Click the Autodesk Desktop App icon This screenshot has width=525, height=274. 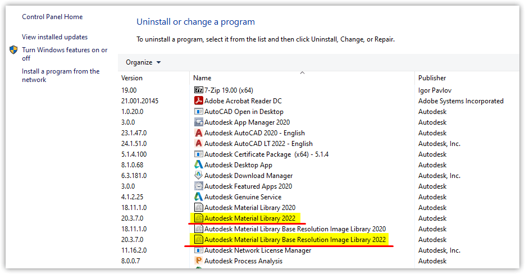point(199,165)
